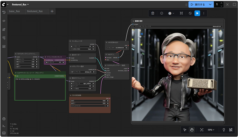Click the generated image preview
The height and width of the screenshot is (137, 238).
(x=178, y=75)
